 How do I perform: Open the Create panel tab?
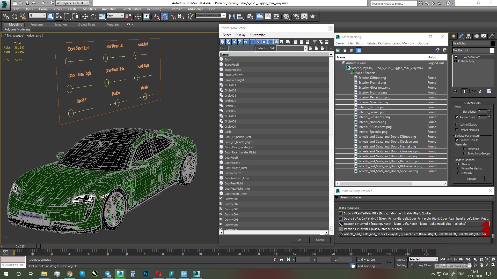454,36
